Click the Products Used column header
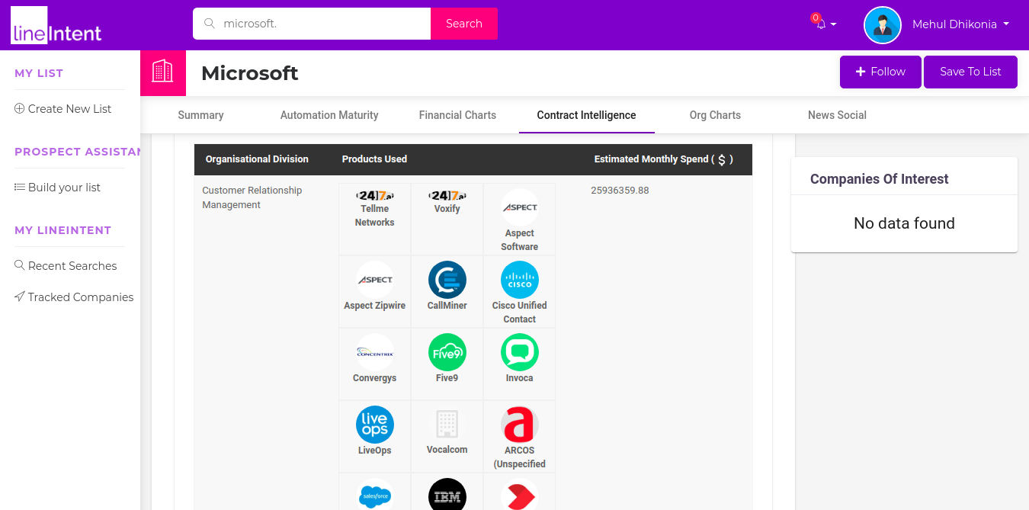The width and height of the screenshot is (1029, 510). pyautogui.click(x=374, y=159)
